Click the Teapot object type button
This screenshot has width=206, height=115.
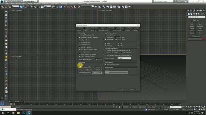pyautogui.click(x=192, y=33)
